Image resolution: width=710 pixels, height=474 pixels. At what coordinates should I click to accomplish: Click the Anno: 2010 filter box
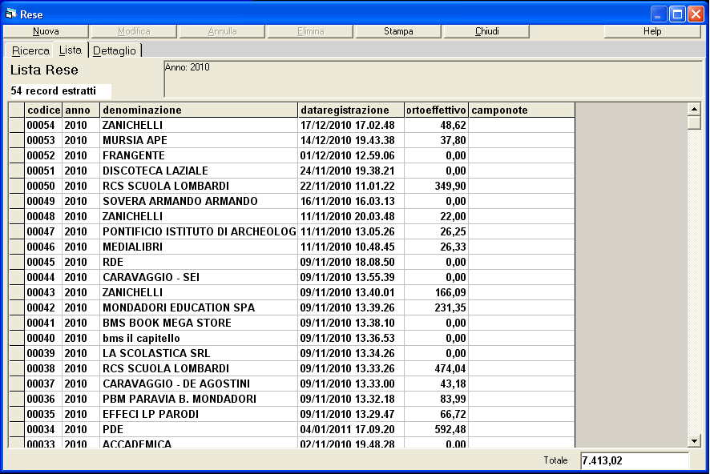click(x=433, y=79)
